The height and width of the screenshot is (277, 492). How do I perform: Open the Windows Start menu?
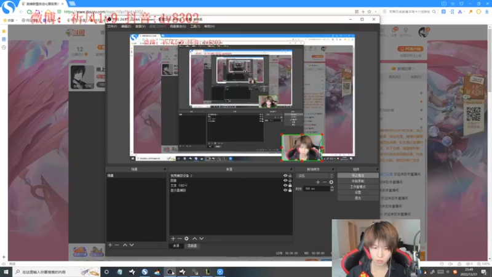(x=6, y=272)
